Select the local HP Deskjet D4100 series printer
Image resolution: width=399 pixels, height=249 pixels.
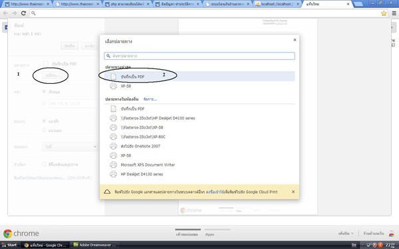[199, 174]
